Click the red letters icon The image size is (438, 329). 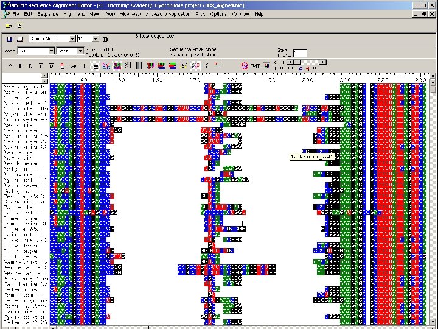217,65
